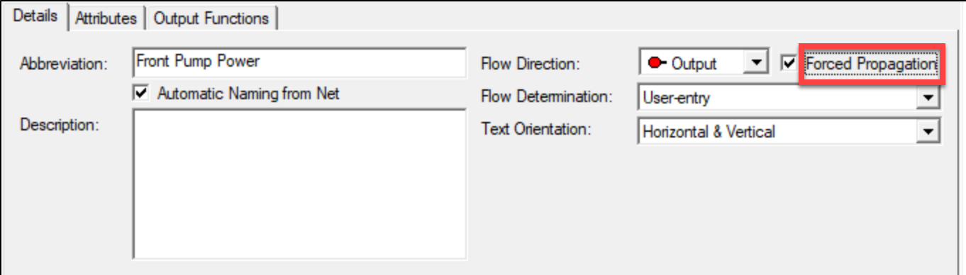Switch to the Attributes tab

coord(106,18)
